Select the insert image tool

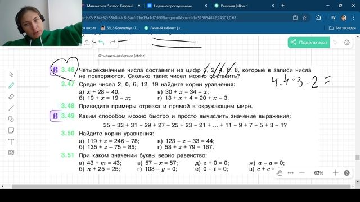point(11,153)
